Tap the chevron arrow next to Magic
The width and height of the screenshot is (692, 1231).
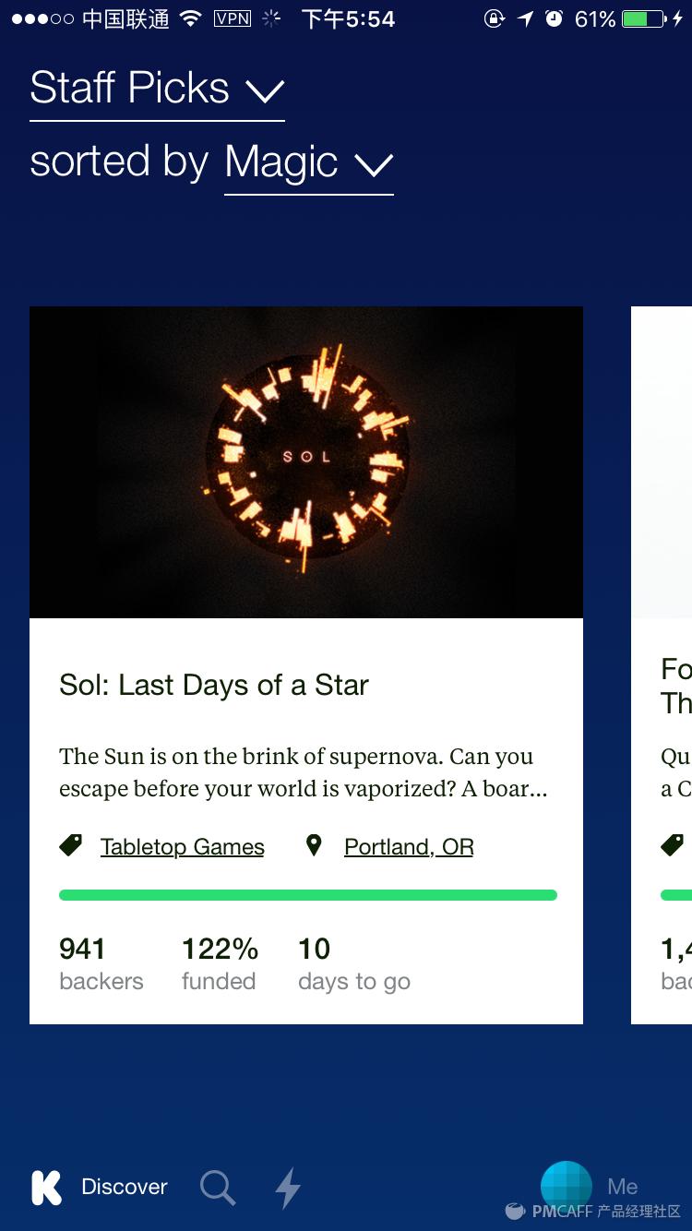click(x=374, y=165)
